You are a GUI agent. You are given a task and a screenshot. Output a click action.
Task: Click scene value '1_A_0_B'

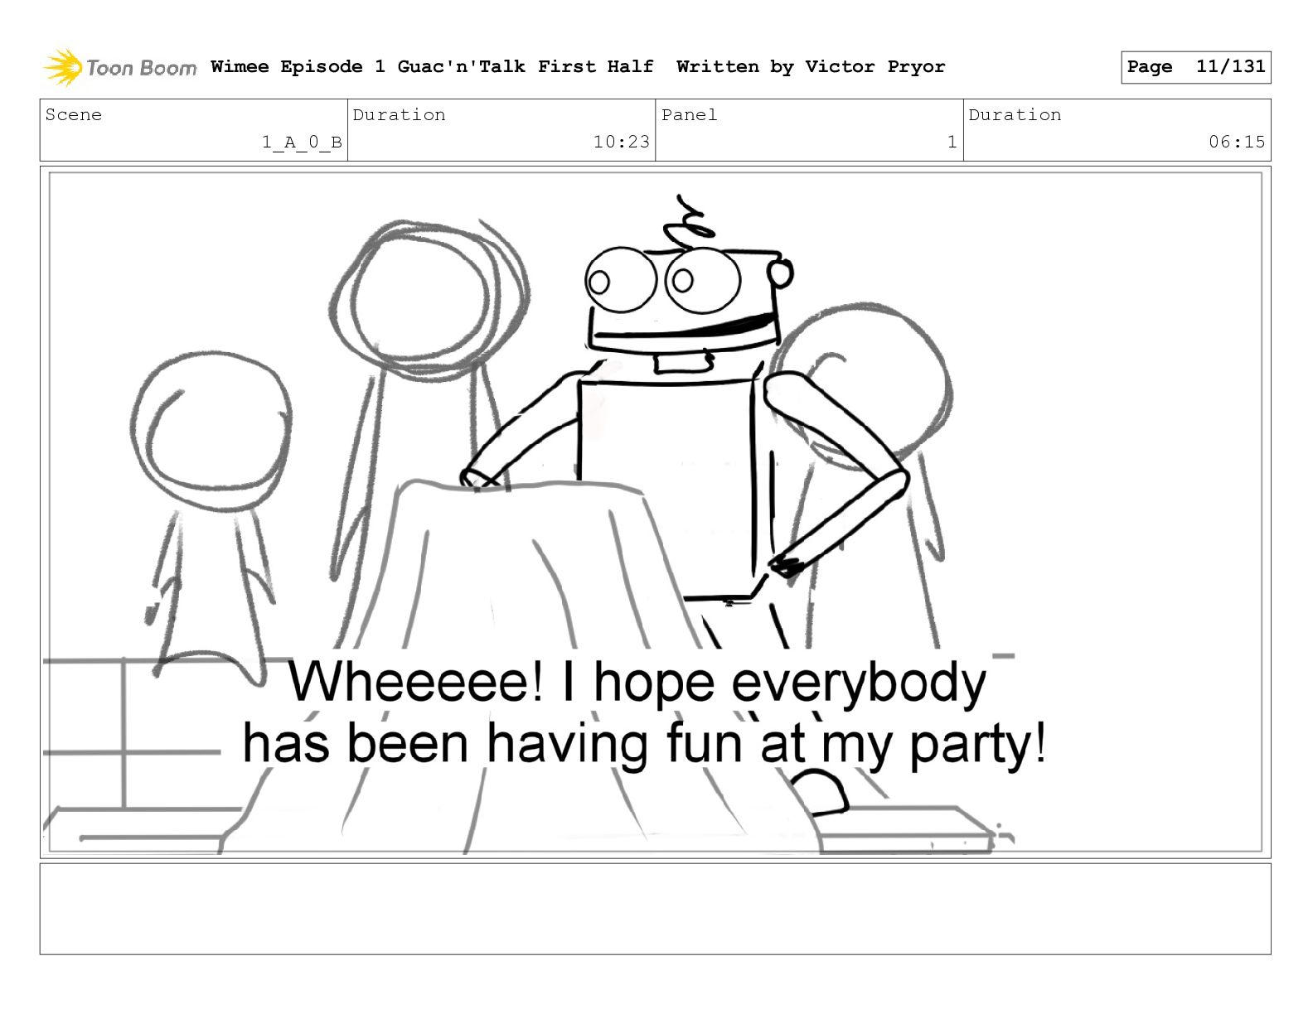[302, 142]
